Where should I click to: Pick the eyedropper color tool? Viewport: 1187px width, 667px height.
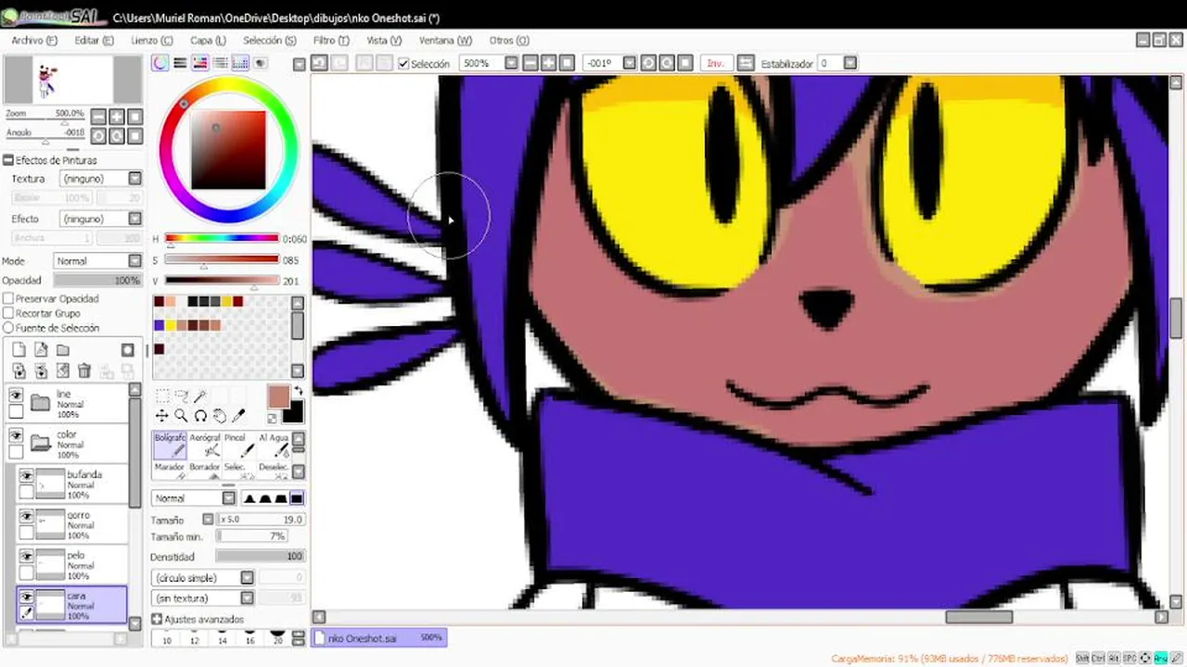coord(238,416)
